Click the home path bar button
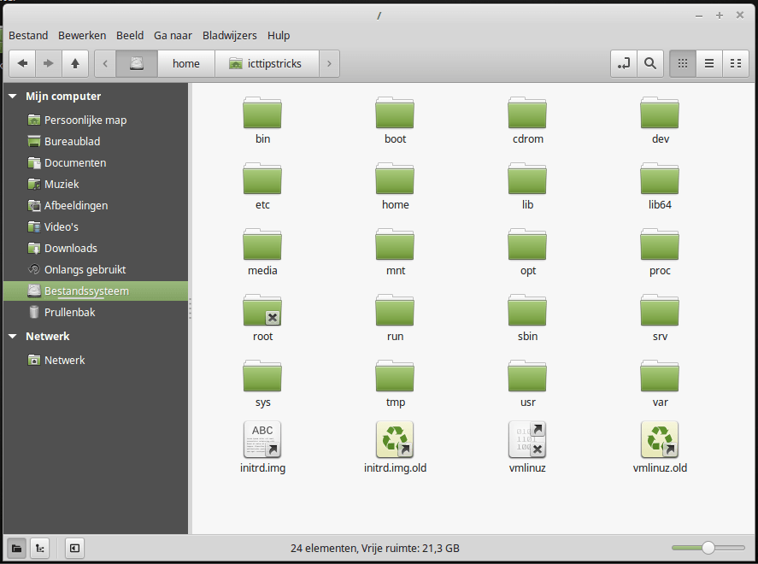The height and width of the screenshot is (564, 758). 186,63
